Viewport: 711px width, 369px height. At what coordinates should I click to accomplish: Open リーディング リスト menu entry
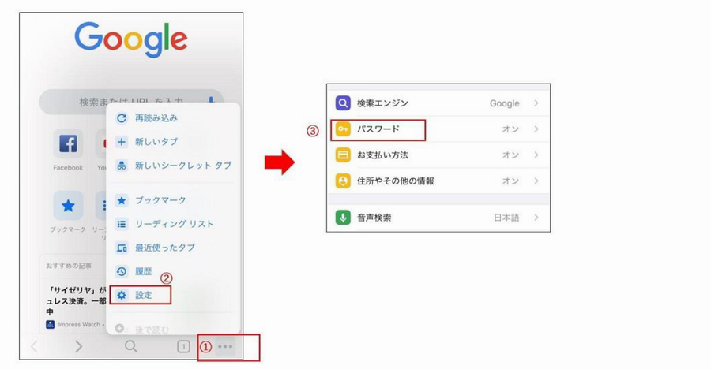tap(173, 224)
